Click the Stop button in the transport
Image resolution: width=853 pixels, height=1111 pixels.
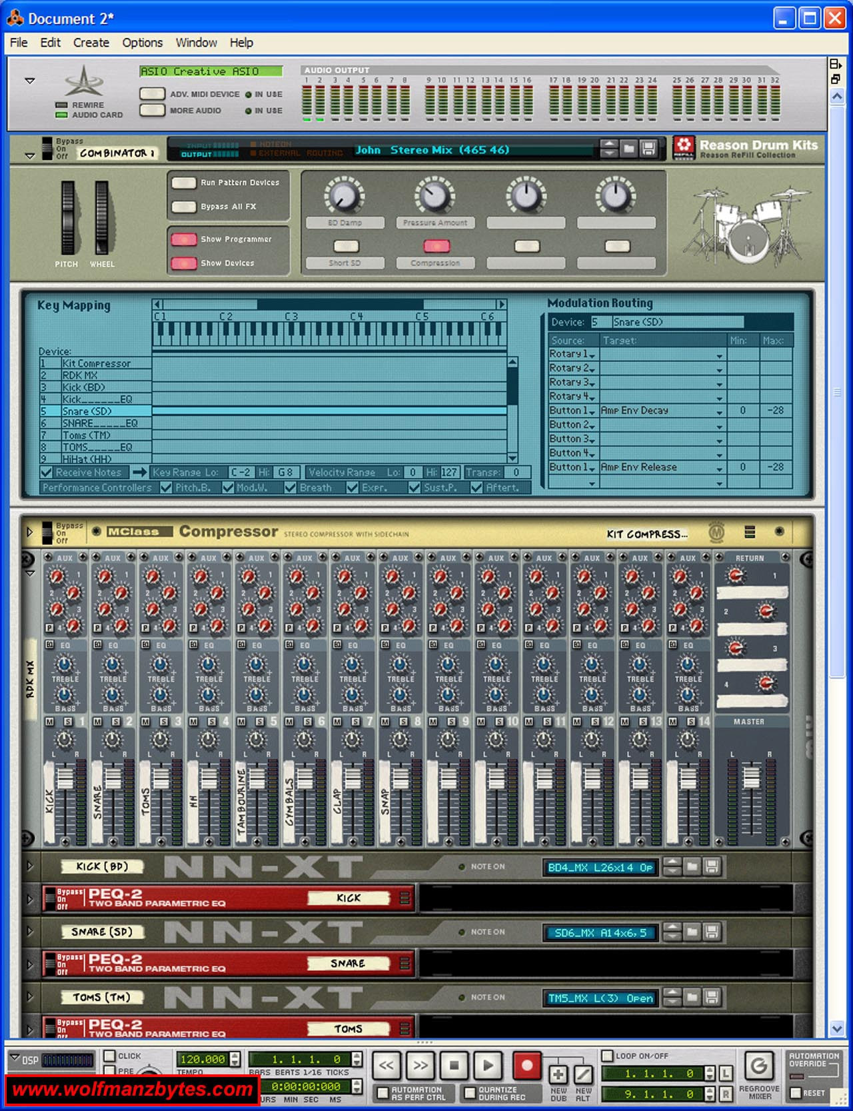pos(454,1066)
